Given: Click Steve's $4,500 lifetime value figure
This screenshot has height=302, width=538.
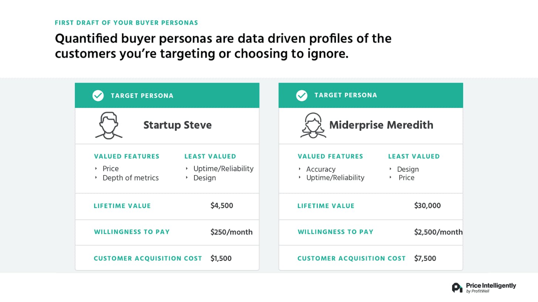Looking at the screenshot, I should point(222,205).
